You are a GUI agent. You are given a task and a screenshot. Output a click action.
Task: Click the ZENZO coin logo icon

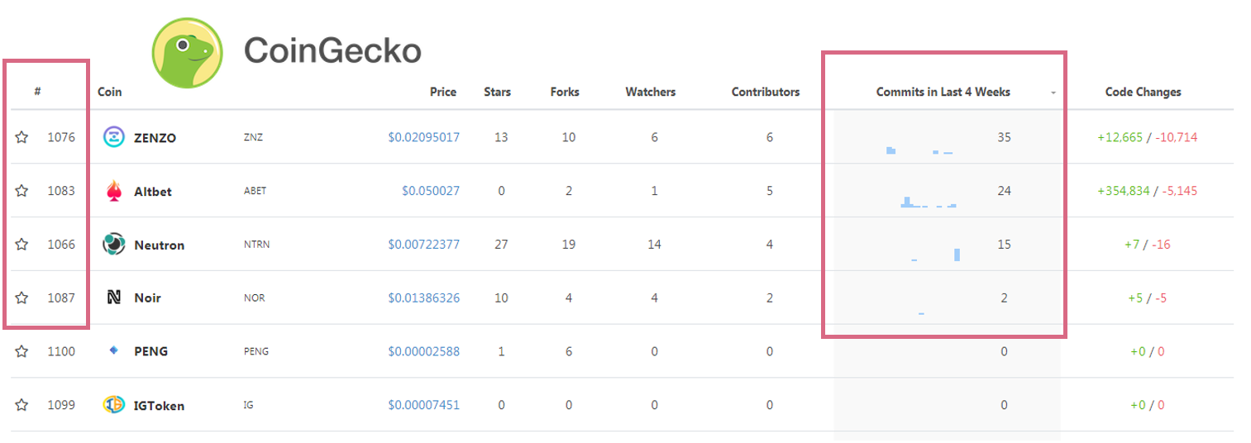point(113,137)
